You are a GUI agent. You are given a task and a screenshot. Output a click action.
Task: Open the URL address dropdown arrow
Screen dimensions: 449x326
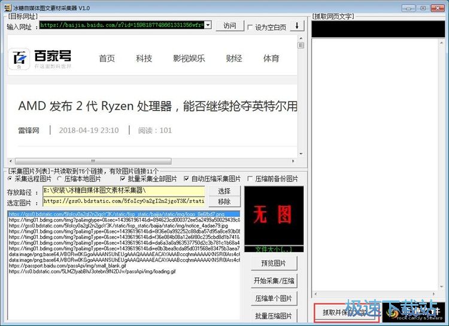click(208, 25)
